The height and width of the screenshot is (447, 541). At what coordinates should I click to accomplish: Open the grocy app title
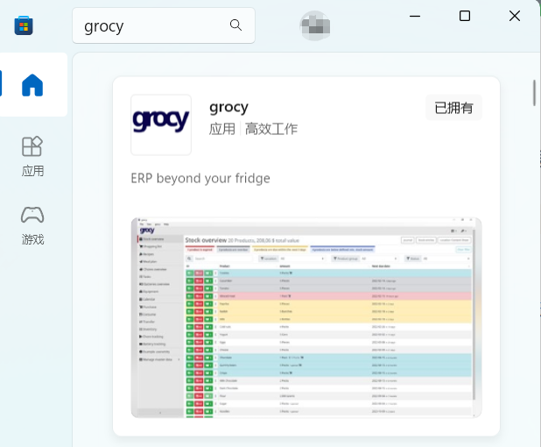tap(228, 108)
